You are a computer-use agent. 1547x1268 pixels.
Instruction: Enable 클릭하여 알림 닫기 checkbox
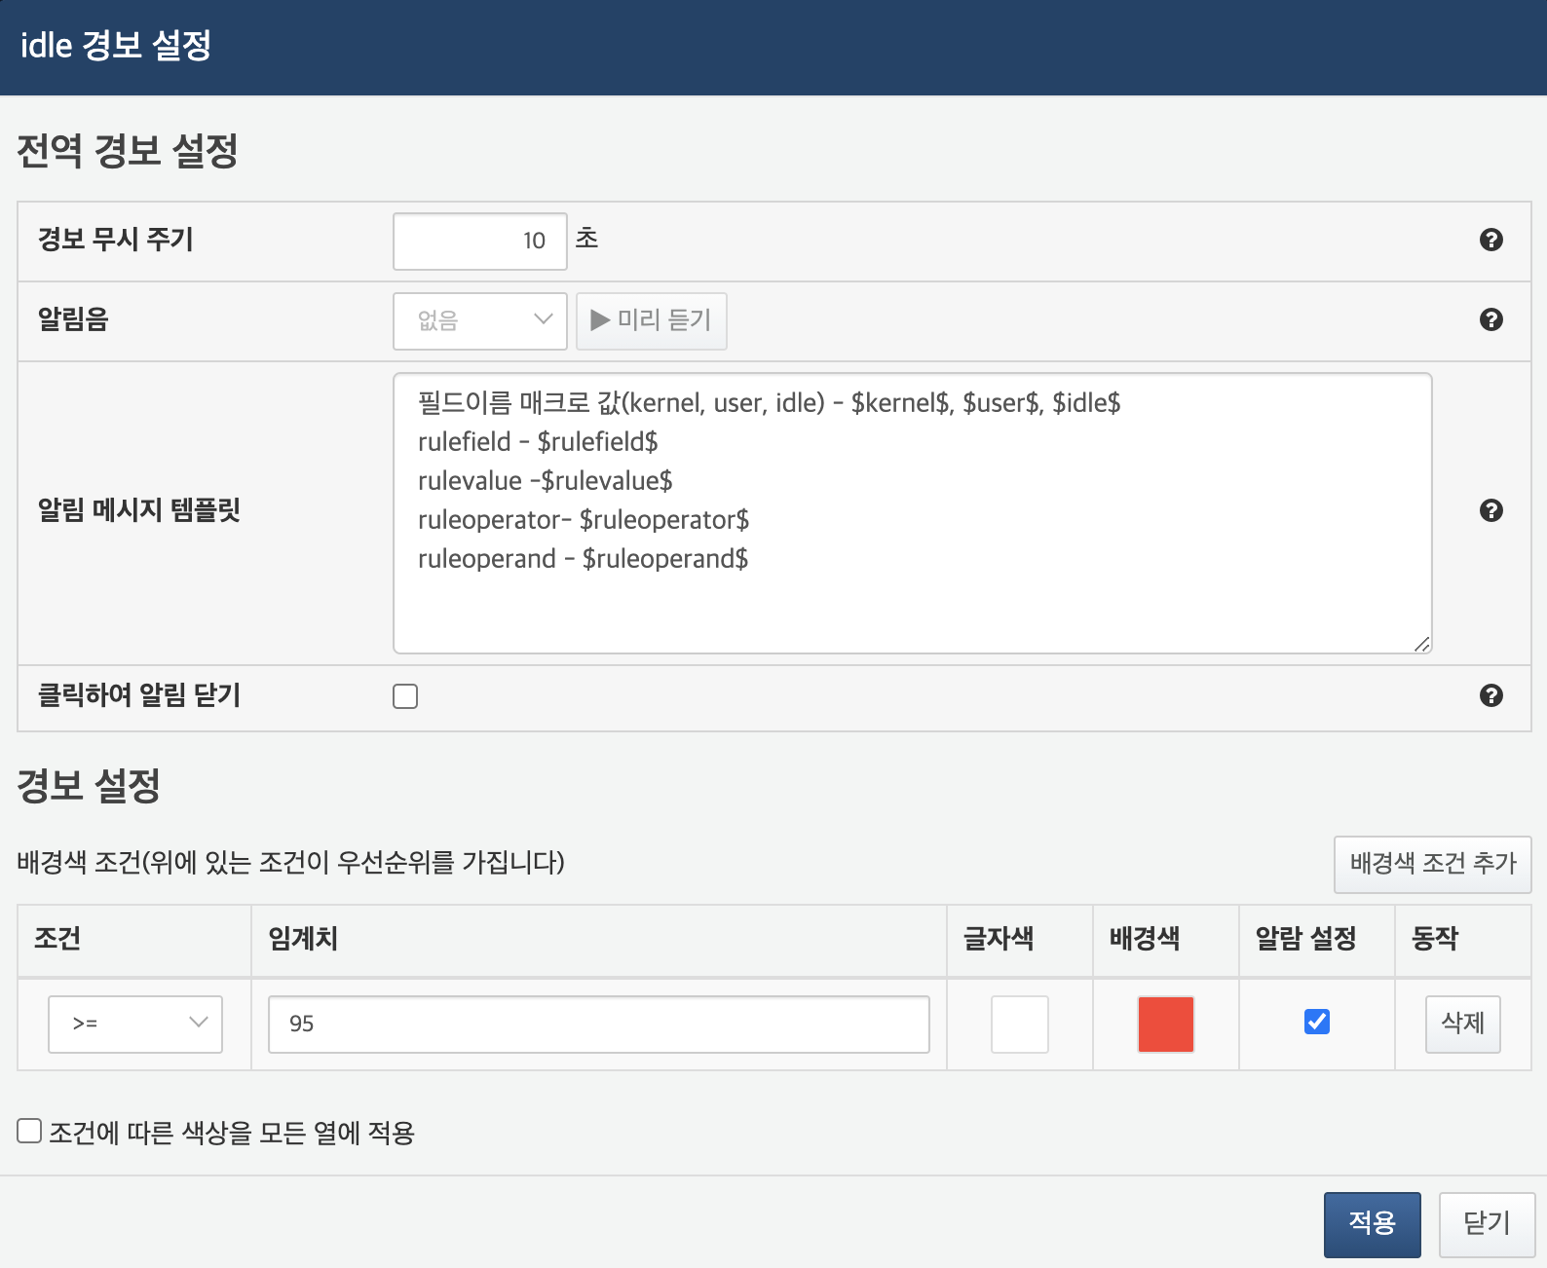pos(405,696)
